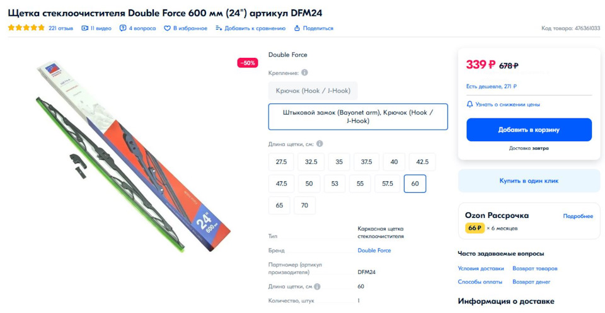Select Штыковой замок (Bayonet arm) mount option
The width and height of the screenshot is (605, 313).
click(358, 117)
